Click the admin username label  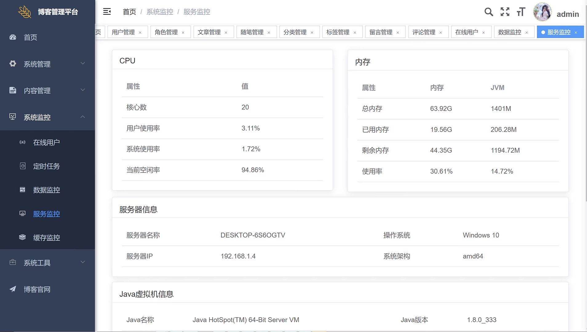568,14
